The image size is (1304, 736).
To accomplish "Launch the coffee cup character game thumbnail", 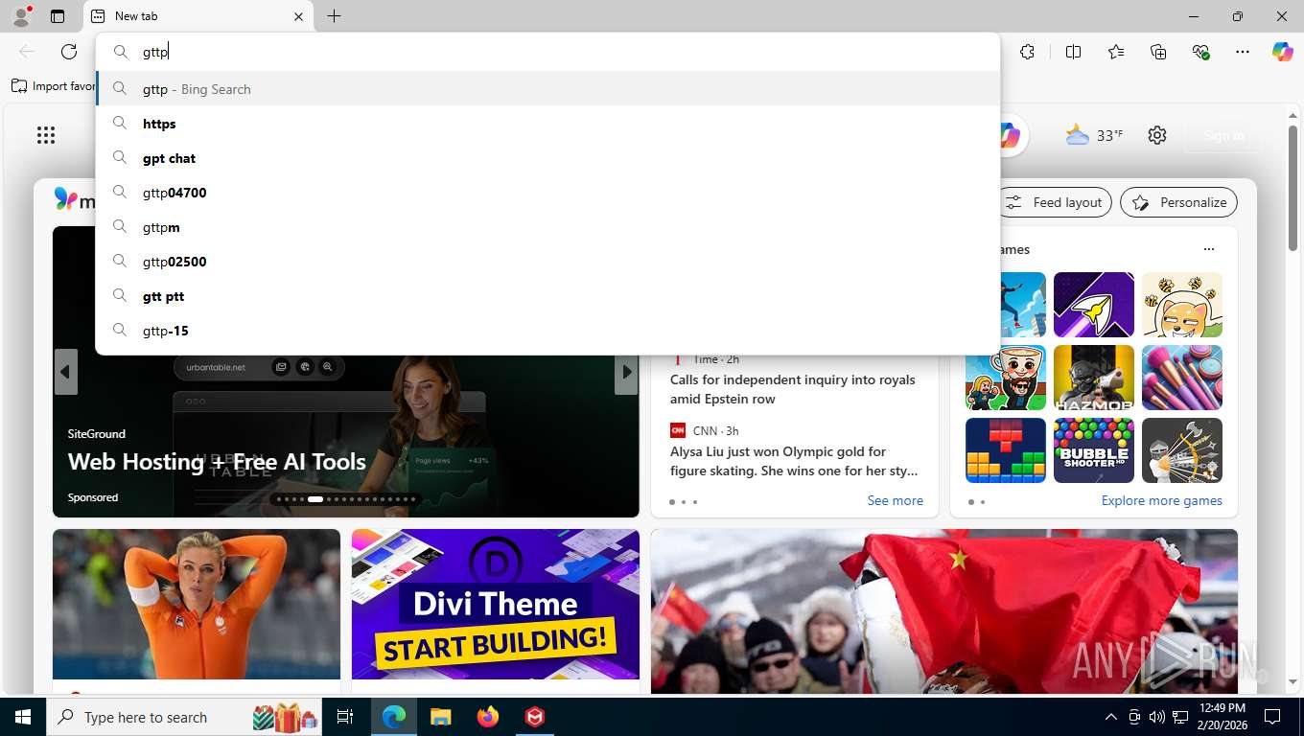I will click(x=1006, y=378).
